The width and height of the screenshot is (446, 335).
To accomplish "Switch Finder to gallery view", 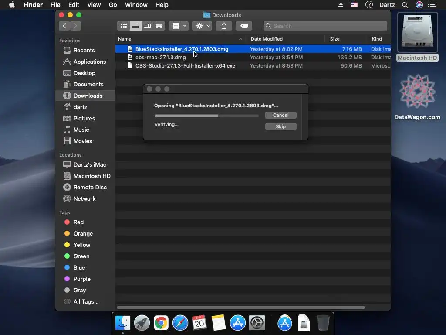I will click(159, 26).
